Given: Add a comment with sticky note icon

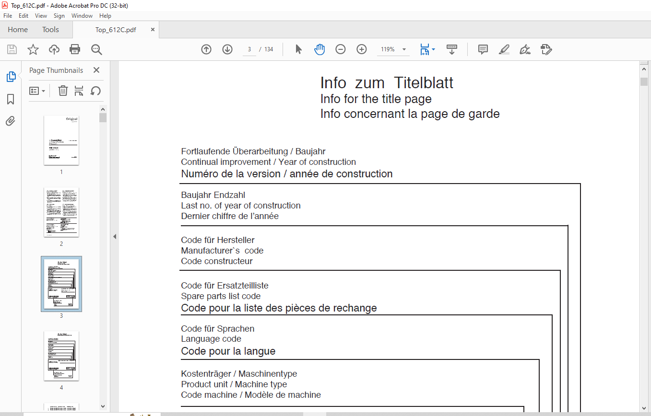Looking at the screenshot, I should (483, 49).
